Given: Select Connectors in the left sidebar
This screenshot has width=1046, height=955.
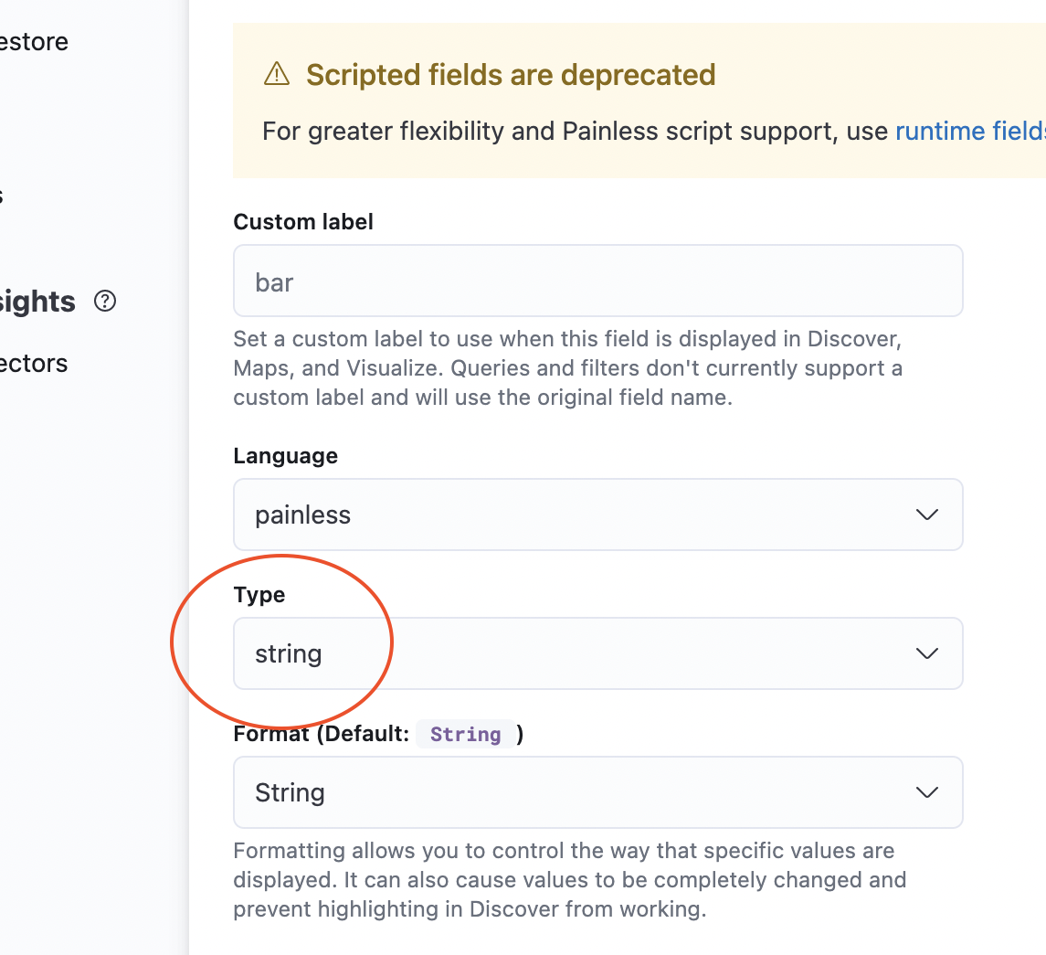Looking at the screenshot, I should coord(34,363).
